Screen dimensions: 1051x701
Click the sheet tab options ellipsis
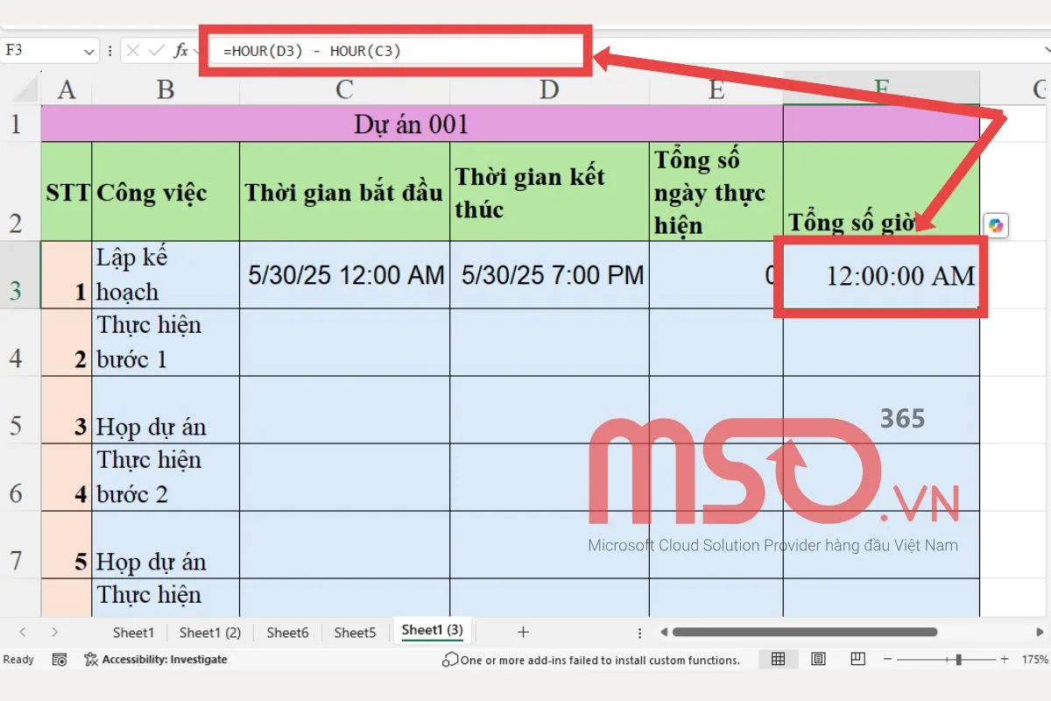638,632
